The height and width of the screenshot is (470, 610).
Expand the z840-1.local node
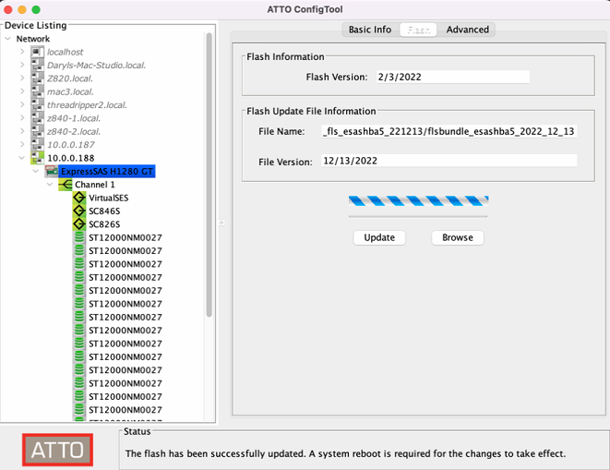tap(22, 118)
